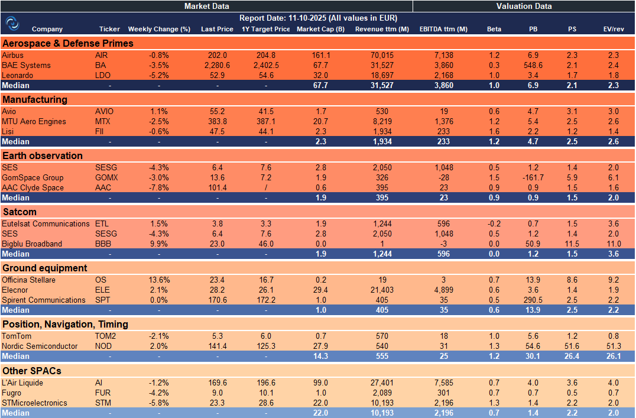
Task: Click L'Air Liquide target price 196.6
Action: (266, 383)
